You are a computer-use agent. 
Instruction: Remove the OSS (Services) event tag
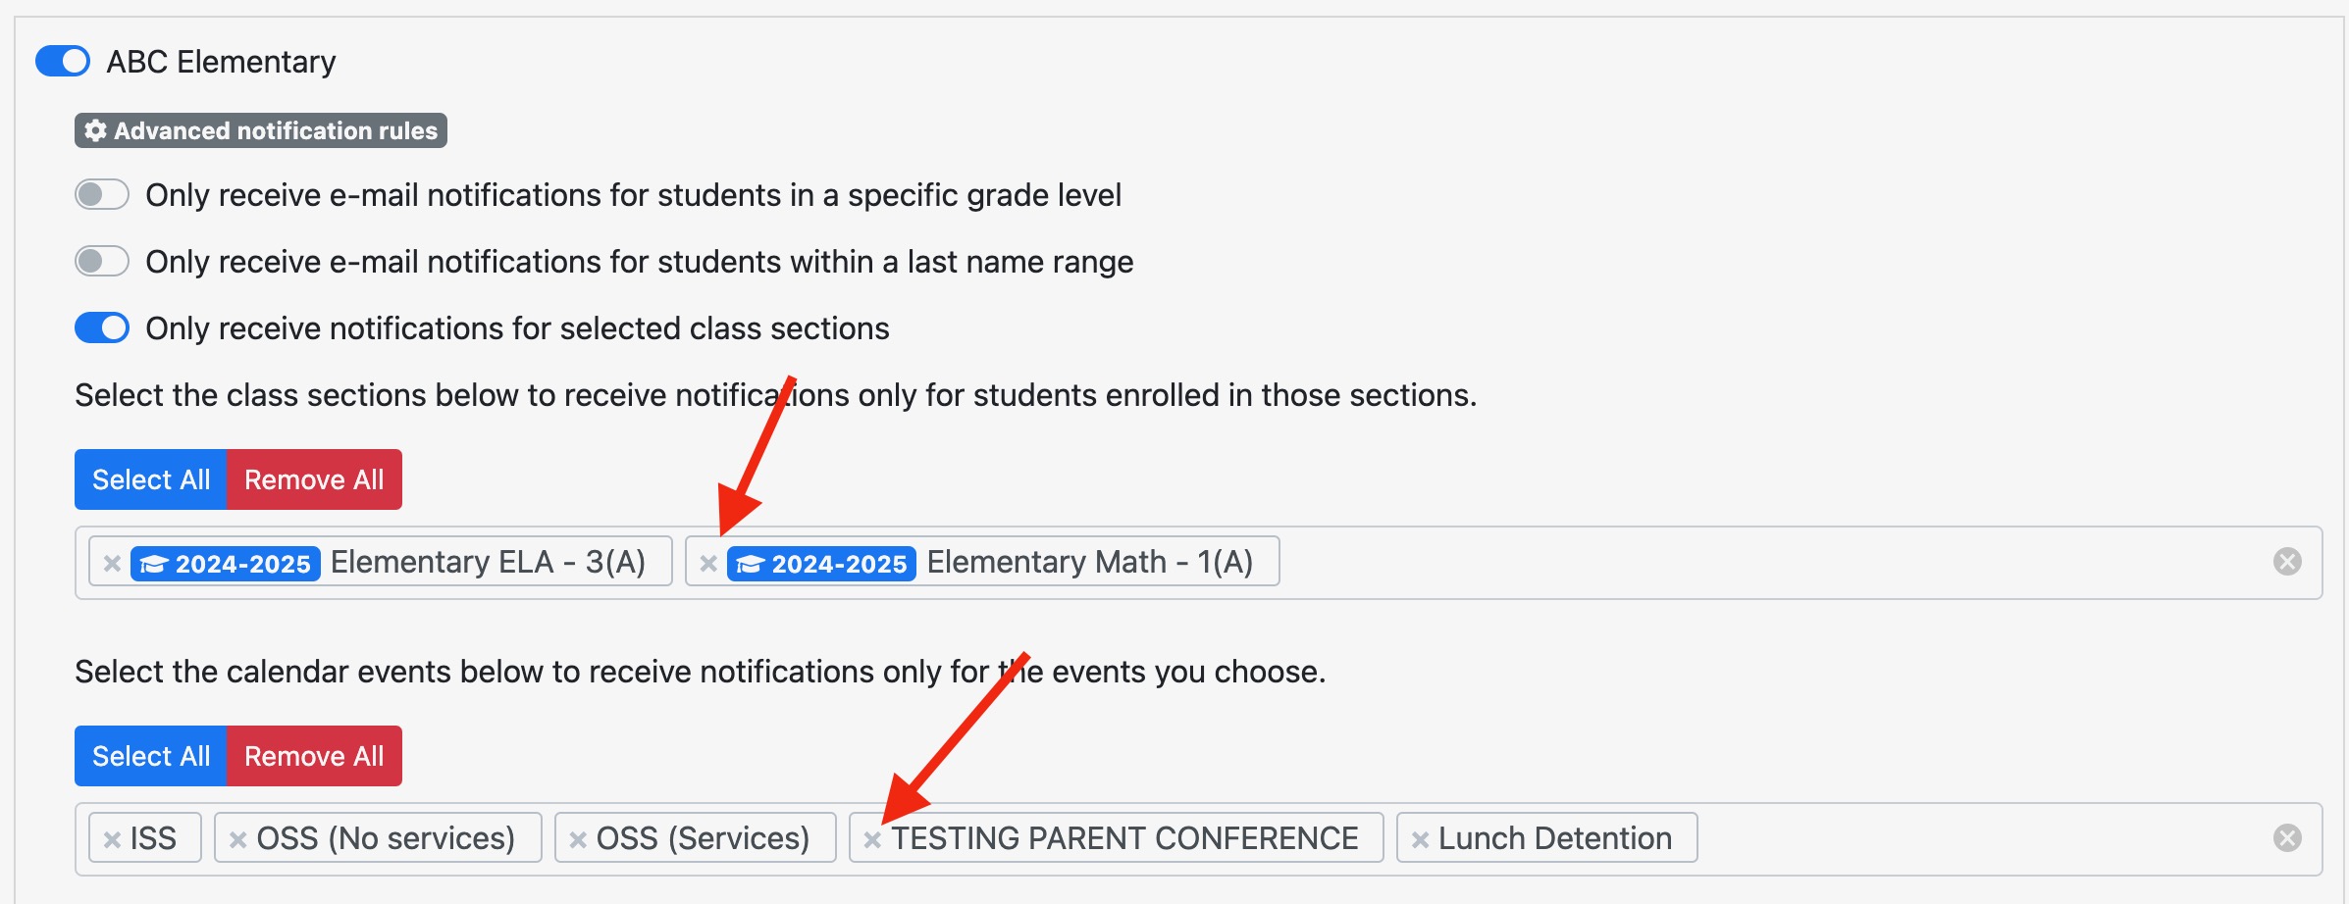pos(578,840)
